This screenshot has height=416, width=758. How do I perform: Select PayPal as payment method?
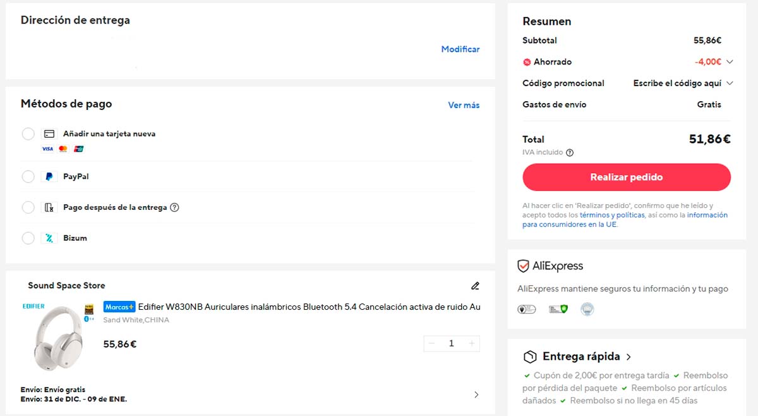click(28, 176)
